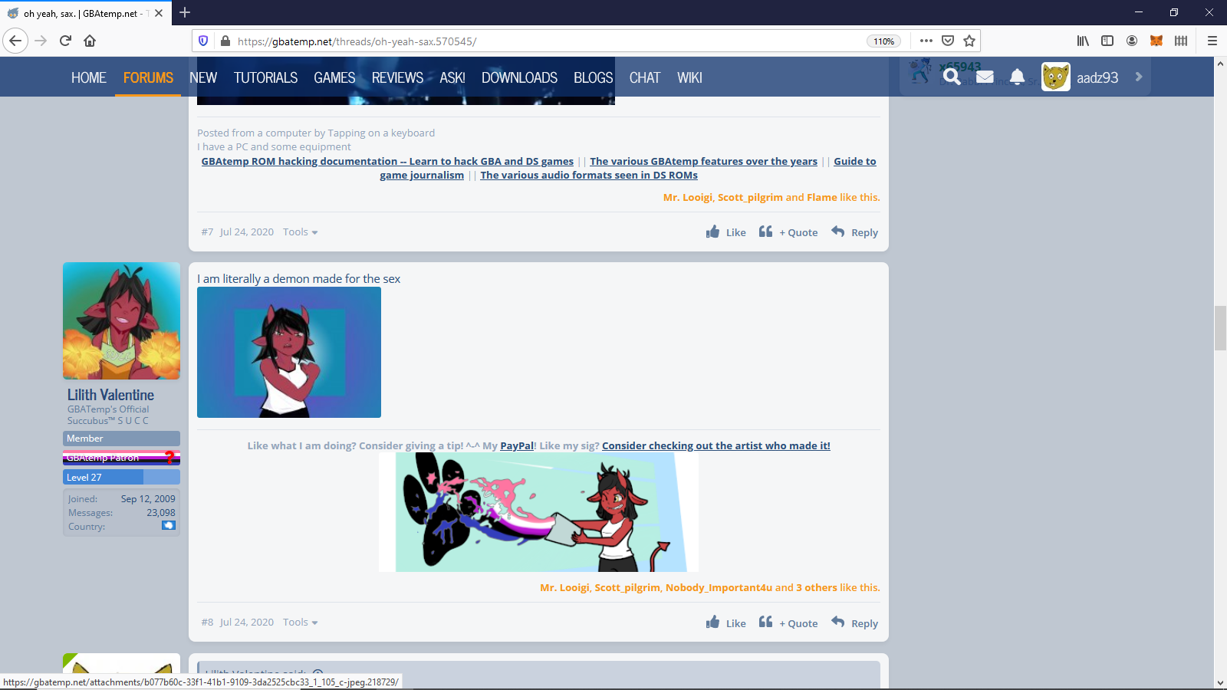This screenshot has width=1227, height=690.
Task: Show the '3 others' who liked post #8
Action: click(x=817, y=587)
